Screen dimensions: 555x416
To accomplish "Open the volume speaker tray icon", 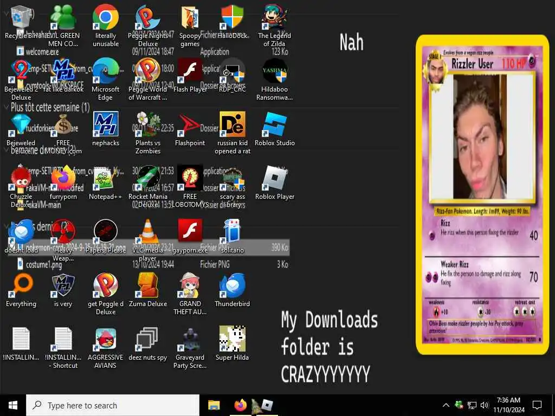I will [485, 405].
